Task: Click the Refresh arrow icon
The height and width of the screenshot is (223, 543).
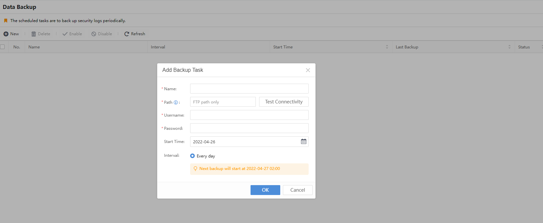Action: (127, 34)
